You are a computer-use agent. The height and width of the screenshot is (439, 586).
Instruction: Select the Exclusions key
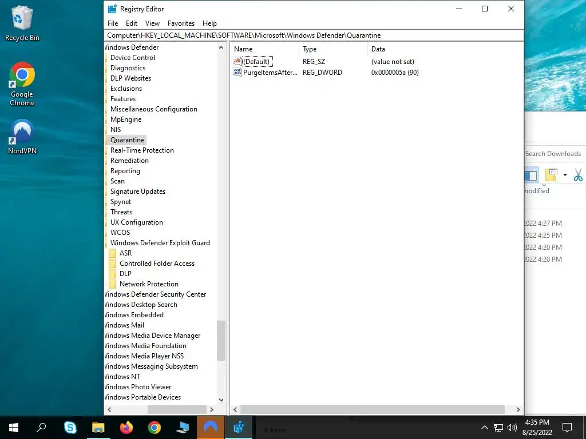coord(126,89)
